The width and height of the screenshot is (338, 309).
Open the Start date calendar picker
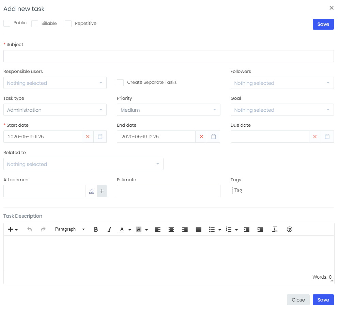point(100,137)
